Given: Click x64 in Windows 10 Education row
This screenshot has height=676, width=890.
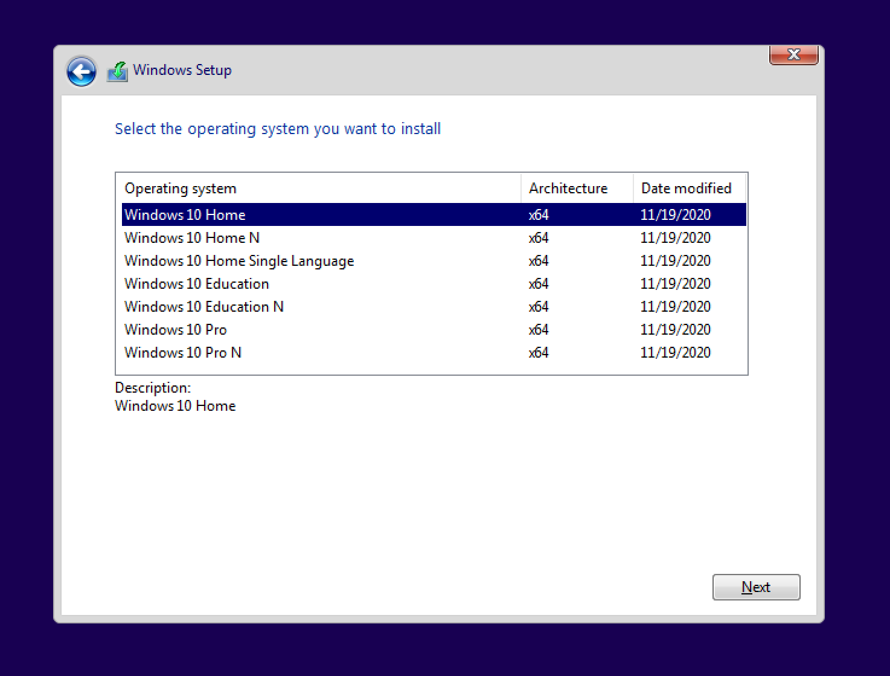Looking at the screenshot, I should point(539,284).
